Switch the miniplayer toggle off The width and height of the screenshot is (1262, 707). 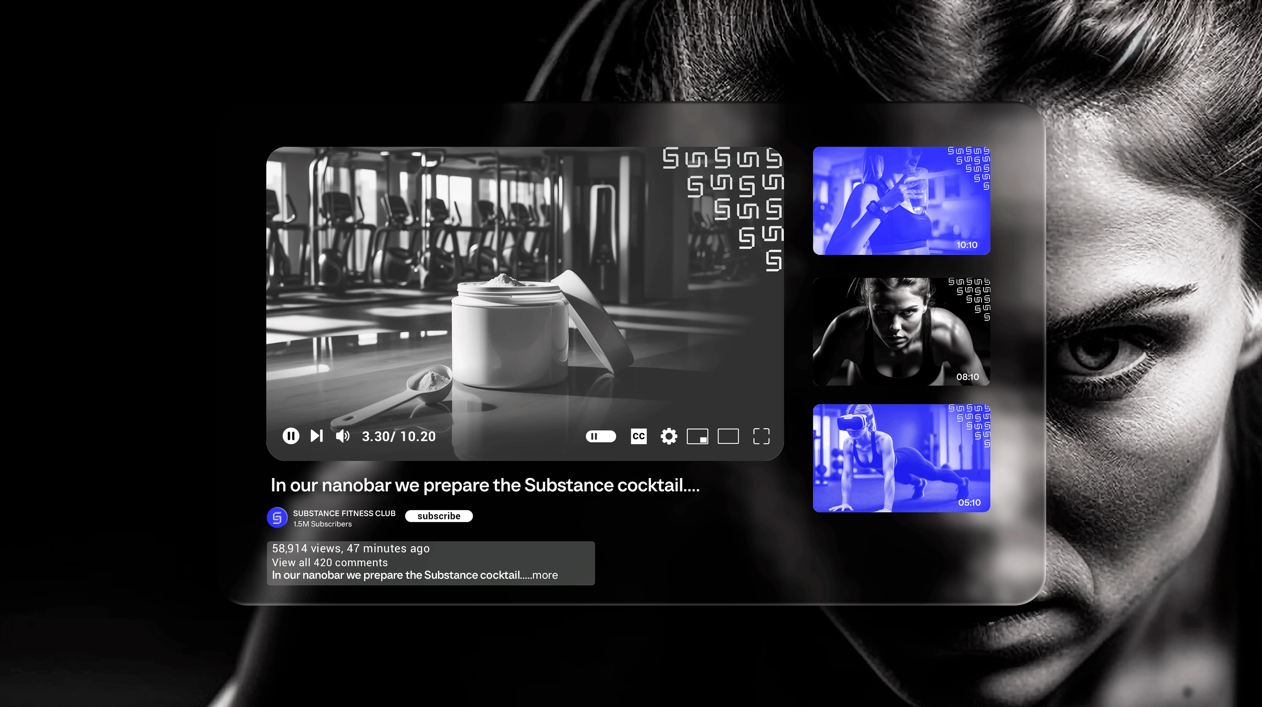tap(698, 437)
